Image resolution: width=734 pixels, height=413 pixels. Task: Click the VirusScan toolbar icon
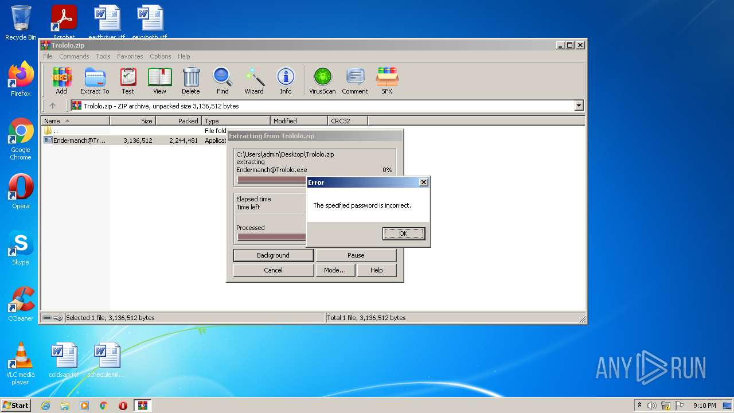coord(322,81)
